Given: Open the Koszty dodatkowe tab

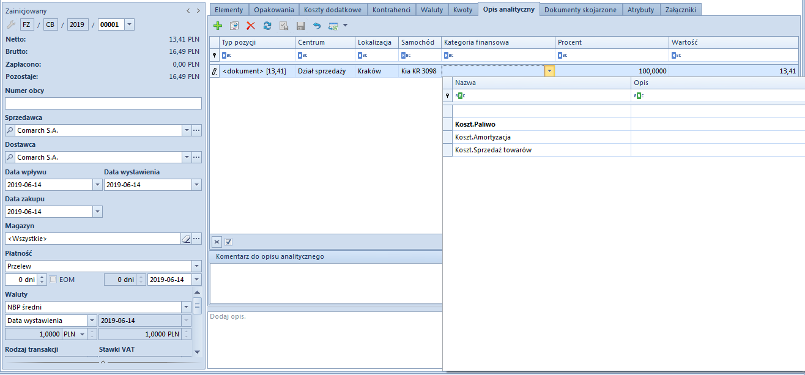Looking at the screenshot, I should (x=333, y=10).
